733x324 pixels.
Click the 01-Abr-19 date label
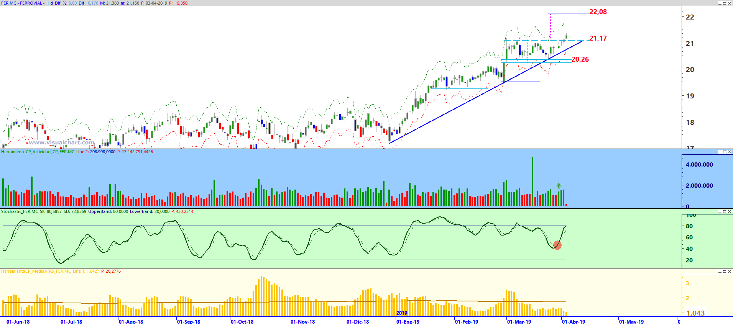pyautogui.click(x=574, y=321)
